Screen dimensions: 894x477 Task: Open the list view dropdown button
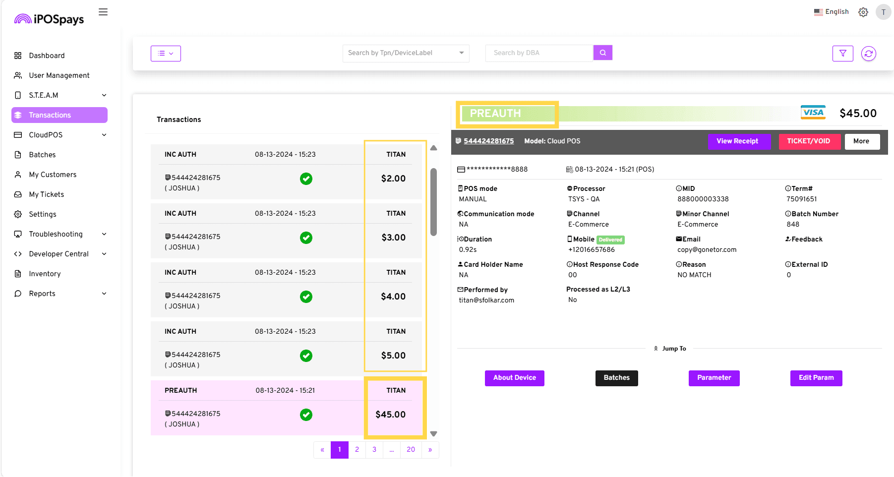click(x=166, y=54)
